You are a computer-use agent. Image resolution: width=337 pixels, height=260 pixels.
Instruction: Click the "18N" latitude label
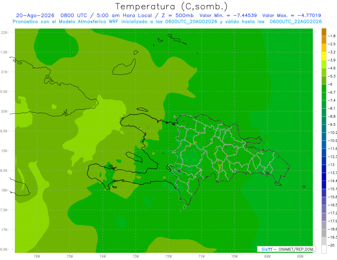pos(4,190)
